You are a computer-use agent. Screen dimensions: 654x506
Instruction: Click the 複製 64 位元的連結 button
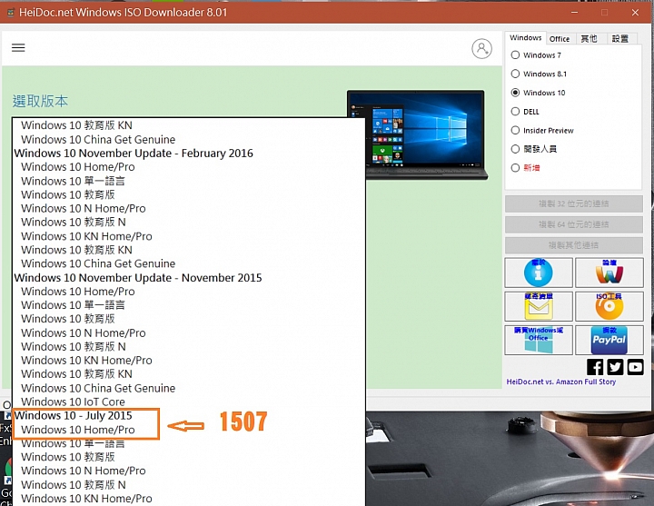[x=573, y=224]
